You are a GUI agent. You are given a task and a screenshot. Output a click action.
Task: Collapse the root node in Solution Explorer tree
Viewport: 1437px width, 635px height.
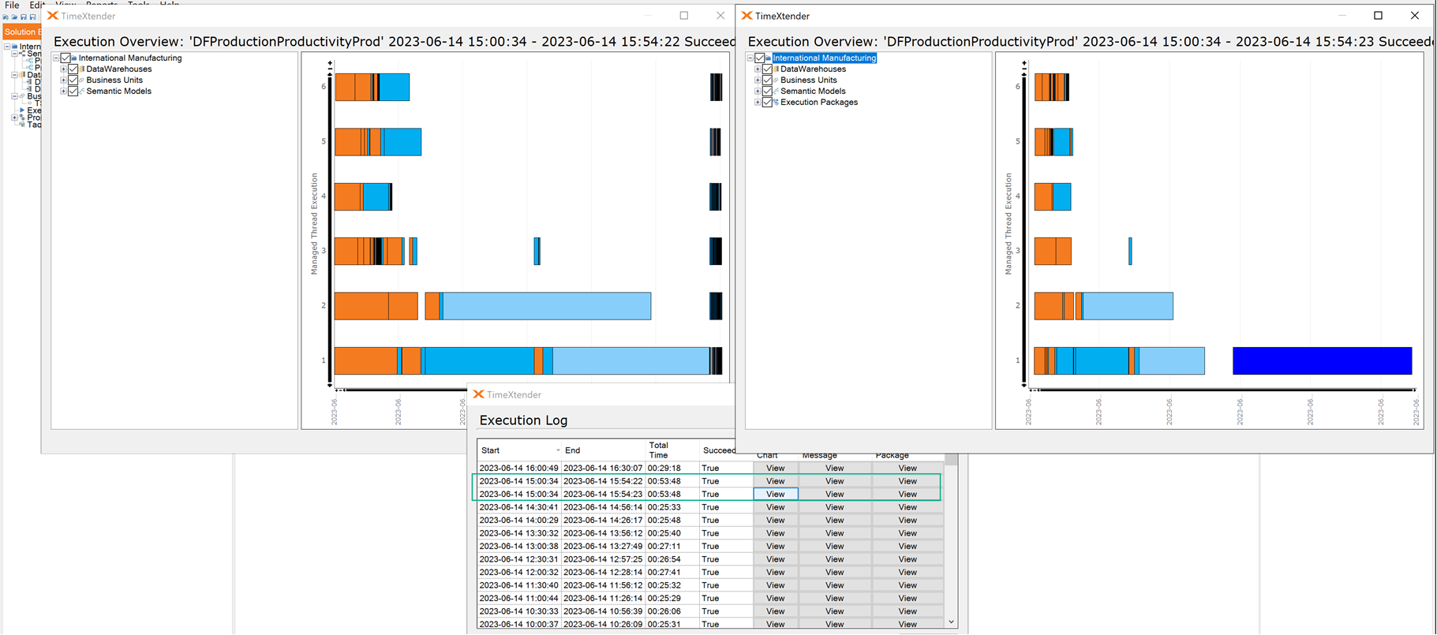tap(7, 47)
